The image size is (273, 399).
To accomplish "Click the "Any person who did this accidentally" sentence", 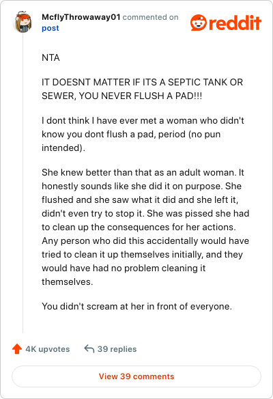I will coord(145,261).
